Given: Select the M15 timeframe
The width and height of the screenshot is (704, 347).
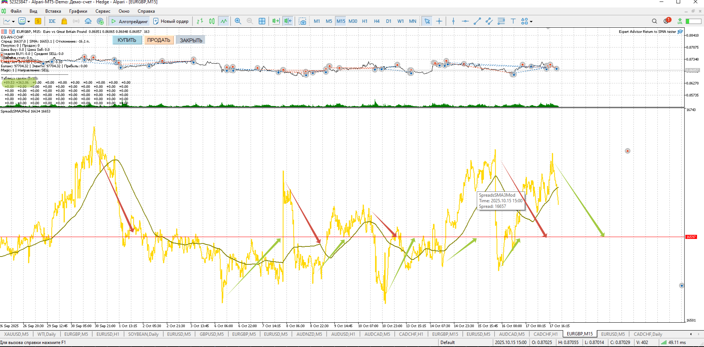Looking at the screenshot, I should (x=341, y=21).
